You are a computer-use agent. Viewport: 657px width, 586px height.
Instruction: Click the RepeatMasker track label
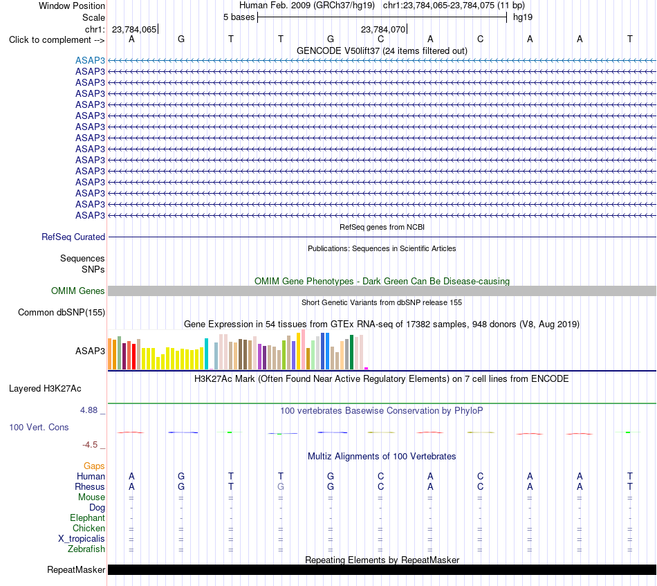(76, 569)
